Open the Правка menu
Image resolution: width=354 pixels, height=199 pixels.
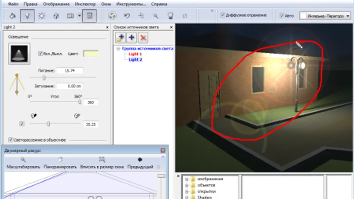click(x=31, y=4)
